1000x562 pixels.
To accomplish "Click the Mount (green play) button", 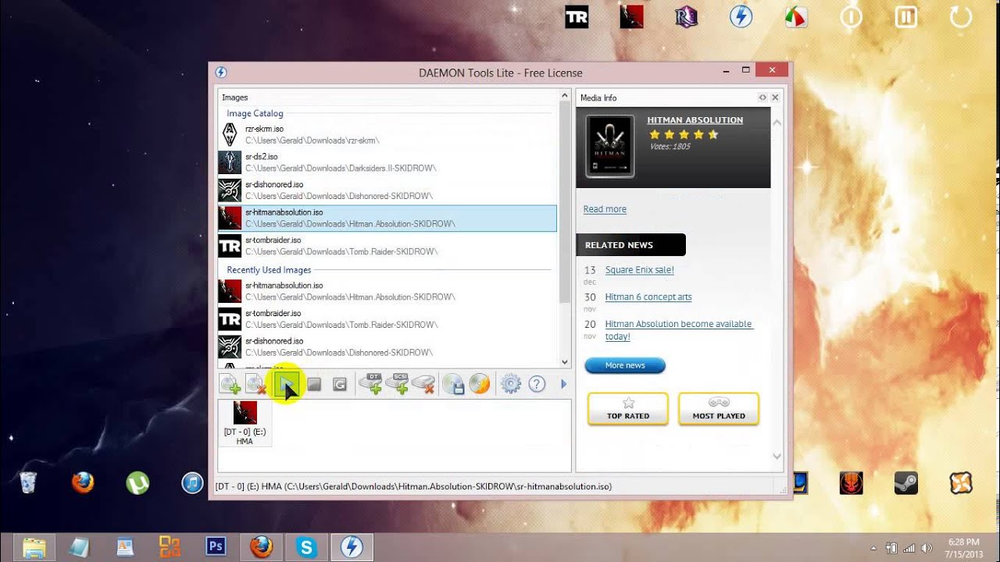I will [x=287, y=384].
